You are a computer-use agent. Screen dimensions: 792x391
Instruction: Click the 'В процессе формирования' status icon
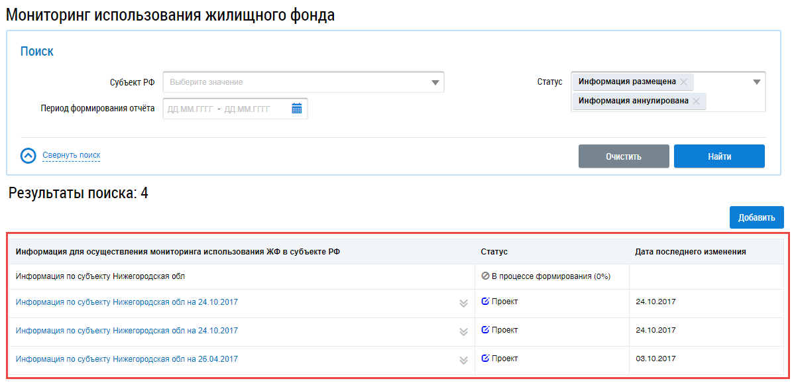485,276
